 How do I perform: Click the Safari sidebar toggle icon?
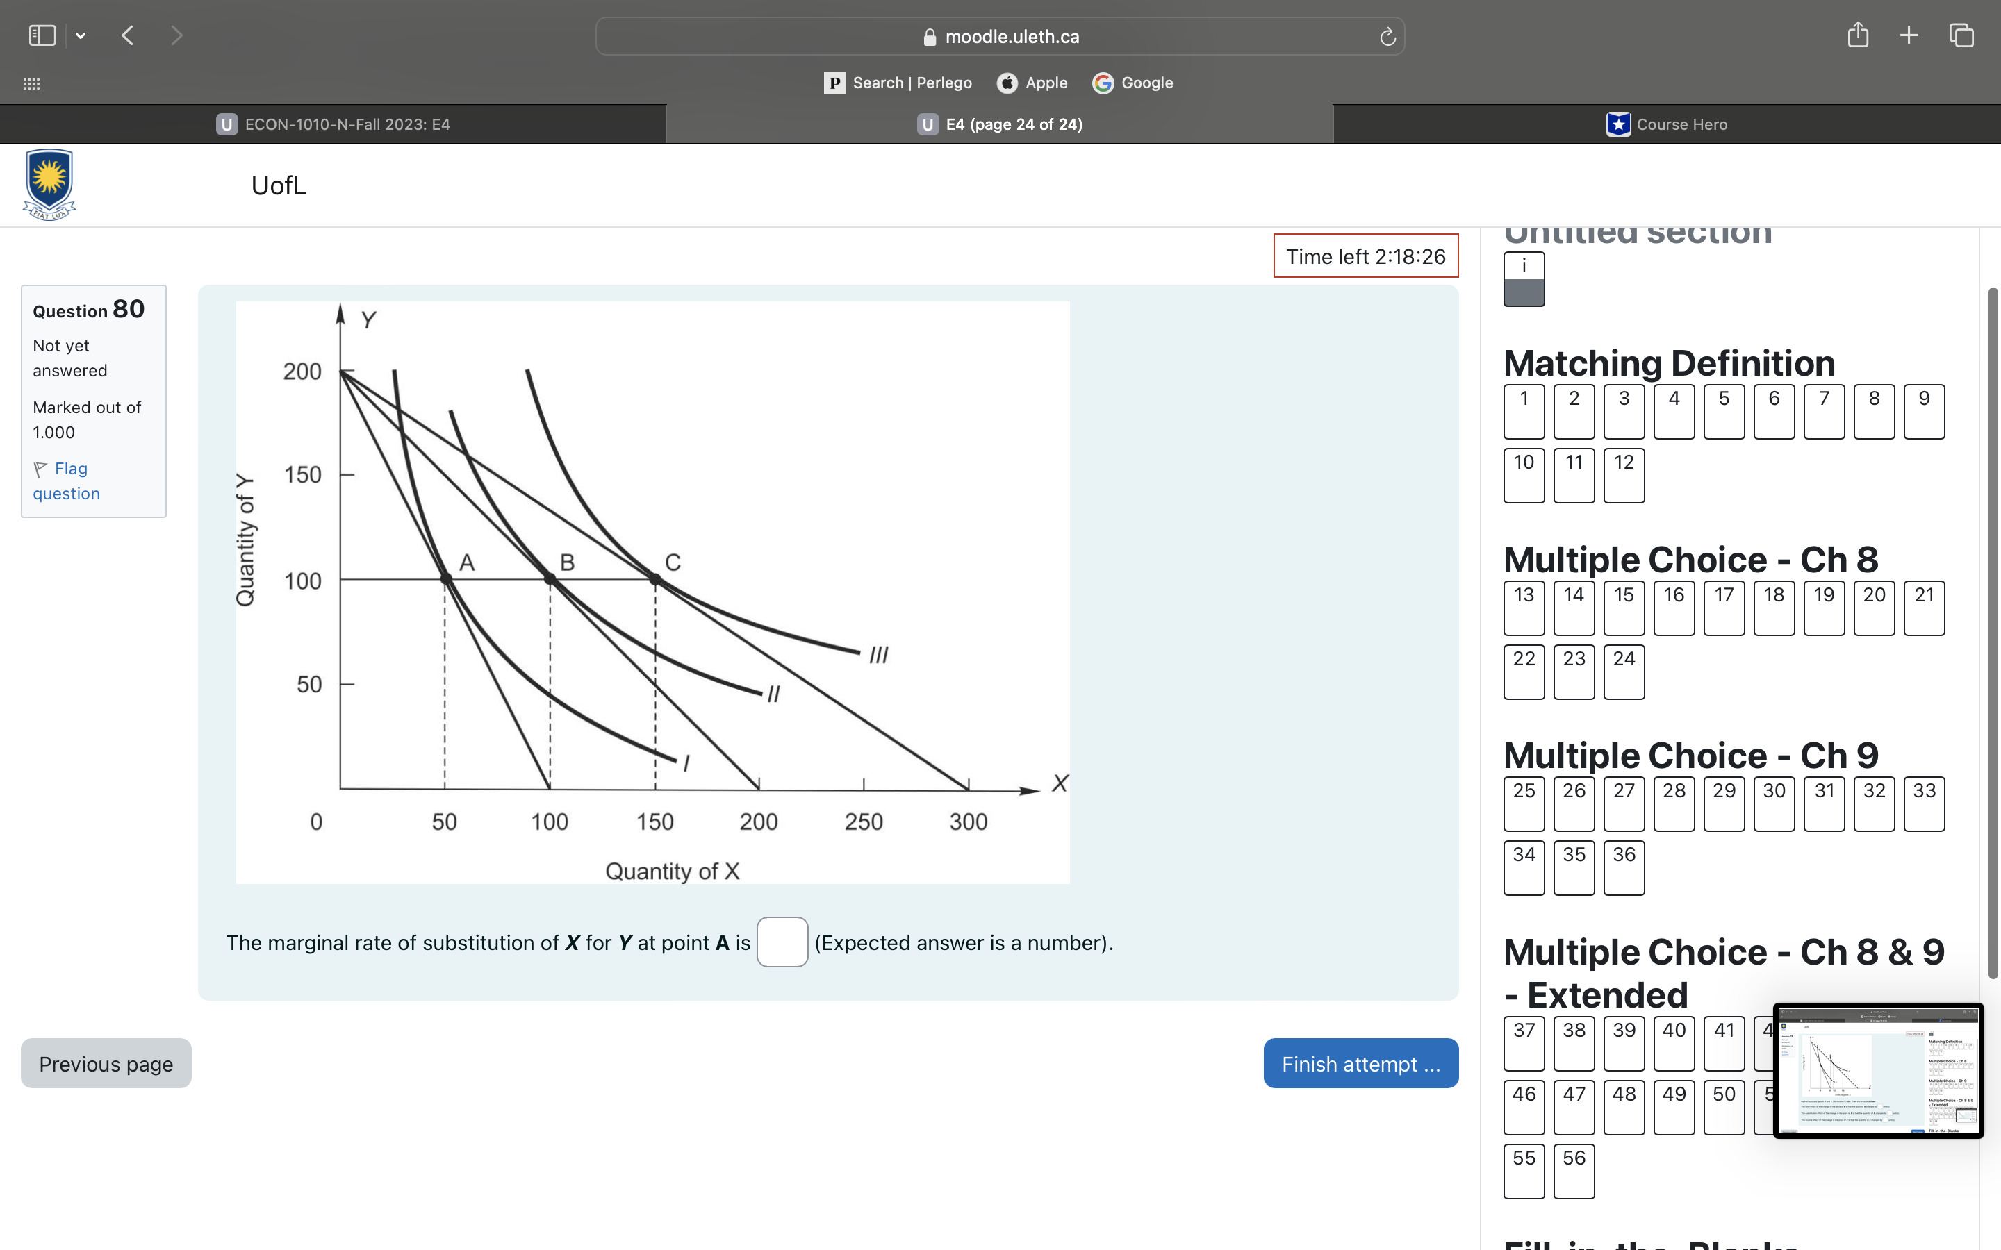pos(42,35)
